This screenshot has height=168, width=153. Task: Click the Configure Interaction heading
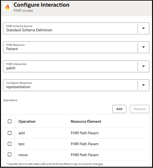tap(42, 5)
